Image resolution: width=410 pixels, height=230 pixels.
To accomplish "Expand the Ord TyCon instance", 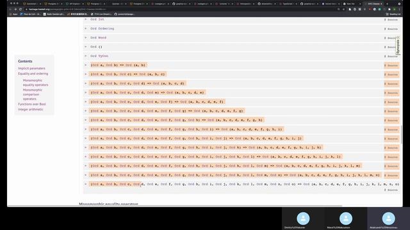I will coord(85,56).
